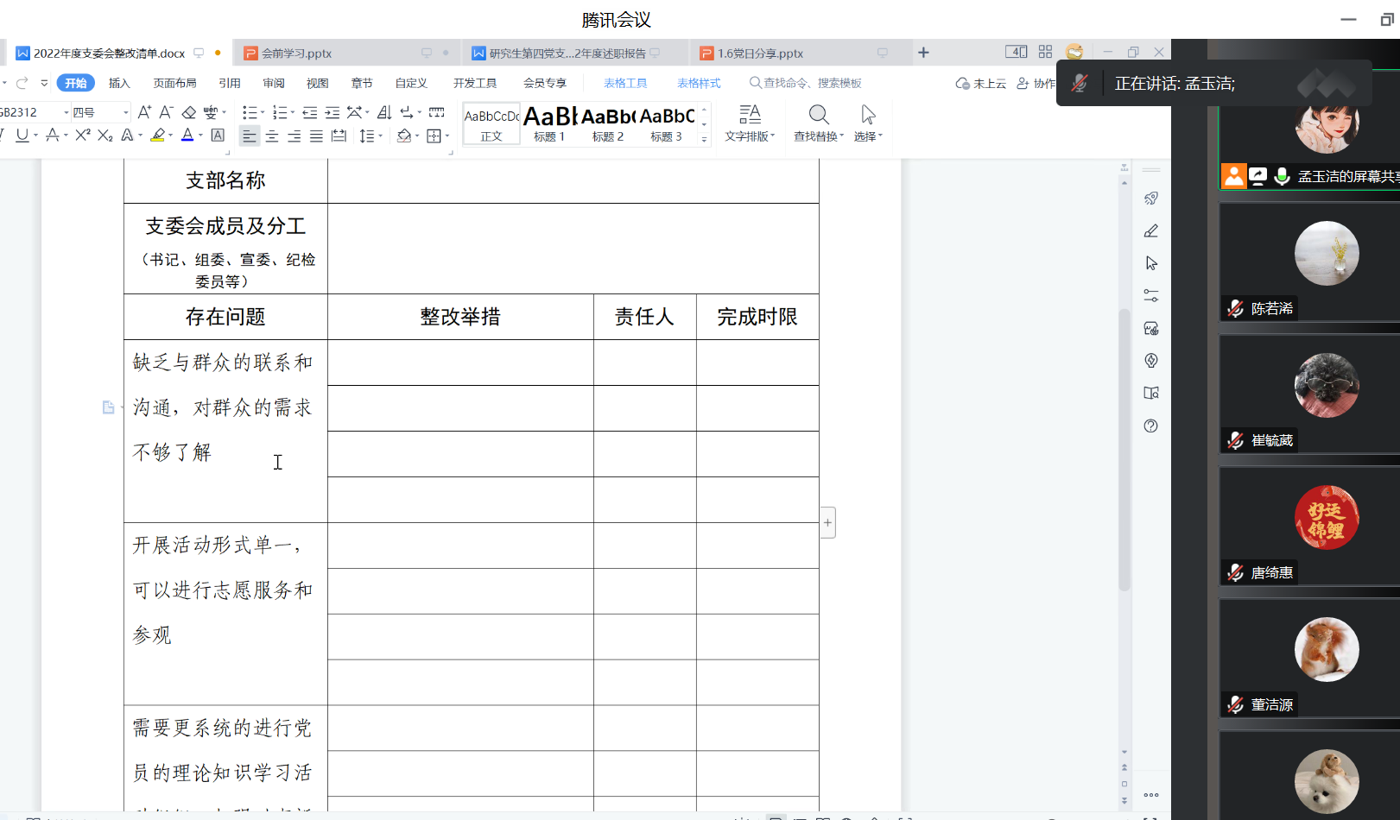
Task: Click the pen icon in right sidebar
Action: tap(1150, 230)
